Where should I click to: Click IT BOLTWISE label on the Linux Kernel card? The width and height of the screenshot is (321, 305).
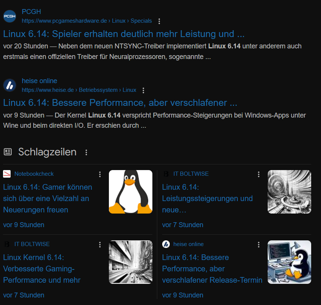32,244
